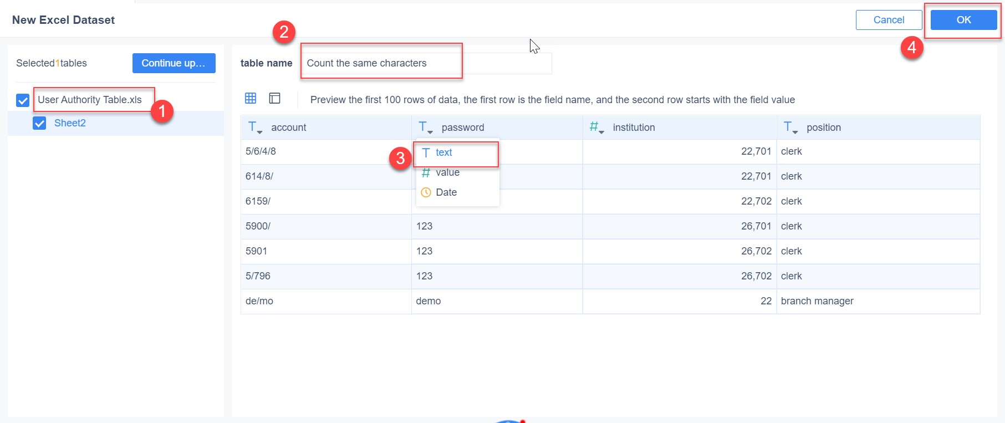
Task: Edit the table name input field
Action: [x=426, y=63]
